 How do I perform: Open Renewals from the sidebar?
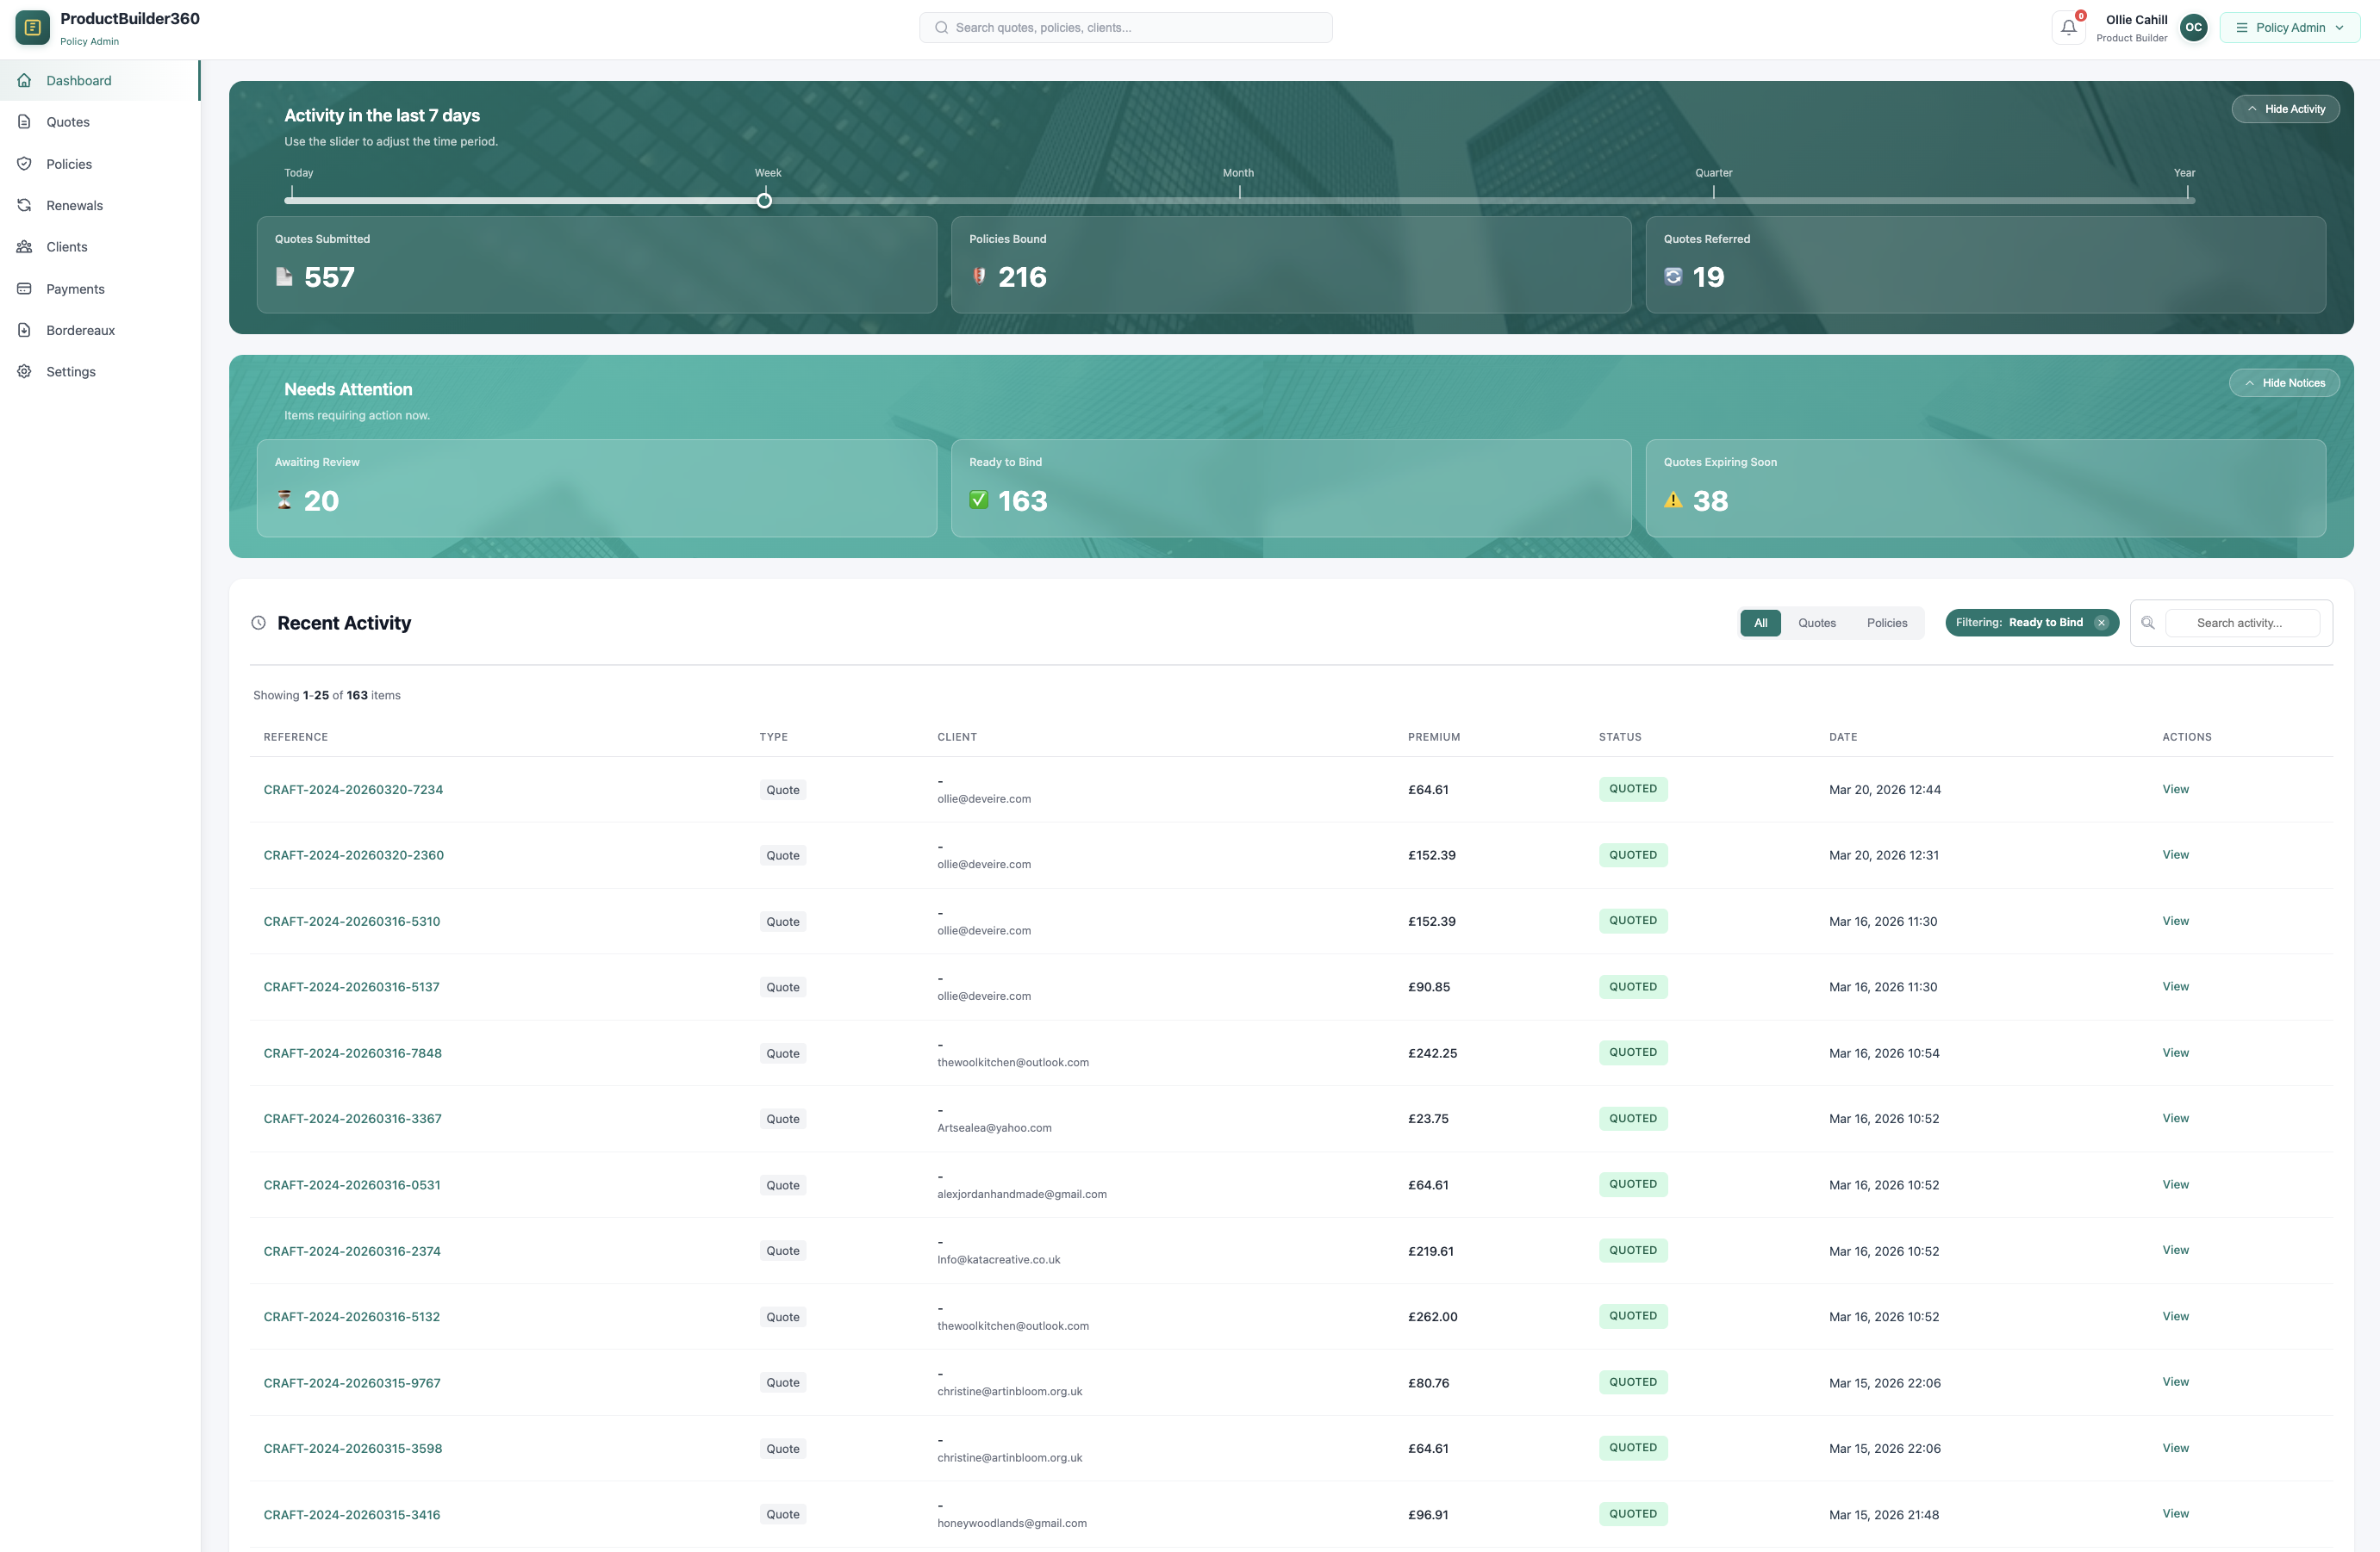(x=100, y=206)
